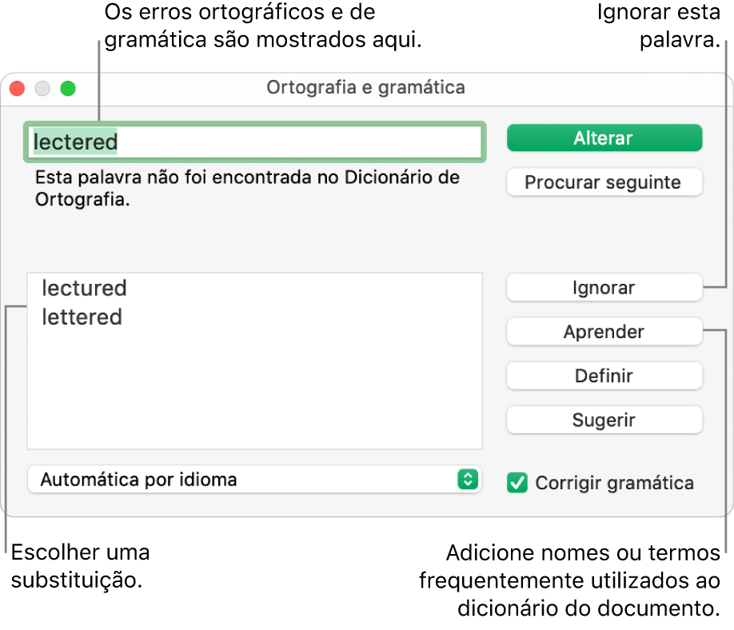This screenshot has width=734, height=630.
Task: Select "lectured" from the suggestion list
Action: tap(84, 289)
